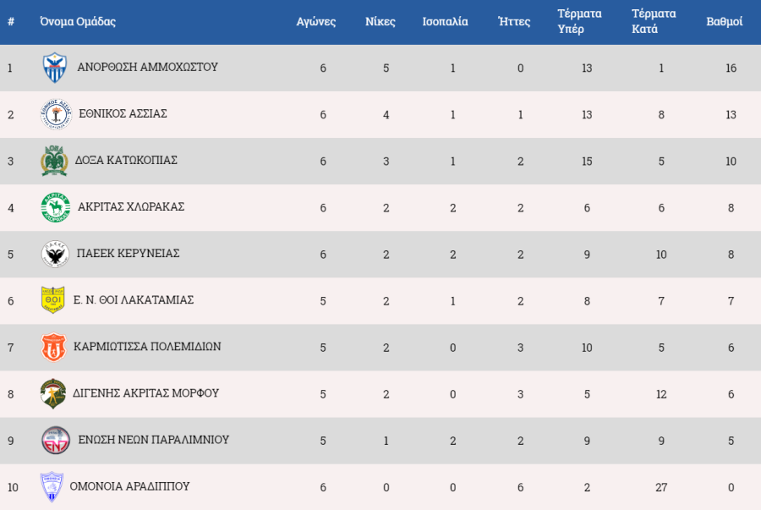Select goals-against value 12 in ΔΙΓΕΝΗΣ ΑΚΡΙΤΑΣ ΜΟΡΦΟΥ row
This screenshot has height=510, width=761.
click(661, 394)
